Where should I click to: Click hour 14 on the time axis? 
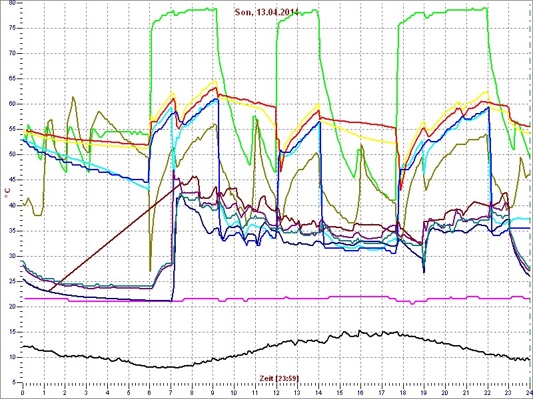pos(319,391)
